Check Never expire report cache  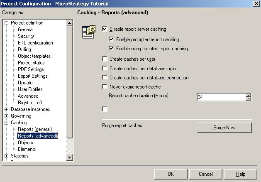coord(105,86)
